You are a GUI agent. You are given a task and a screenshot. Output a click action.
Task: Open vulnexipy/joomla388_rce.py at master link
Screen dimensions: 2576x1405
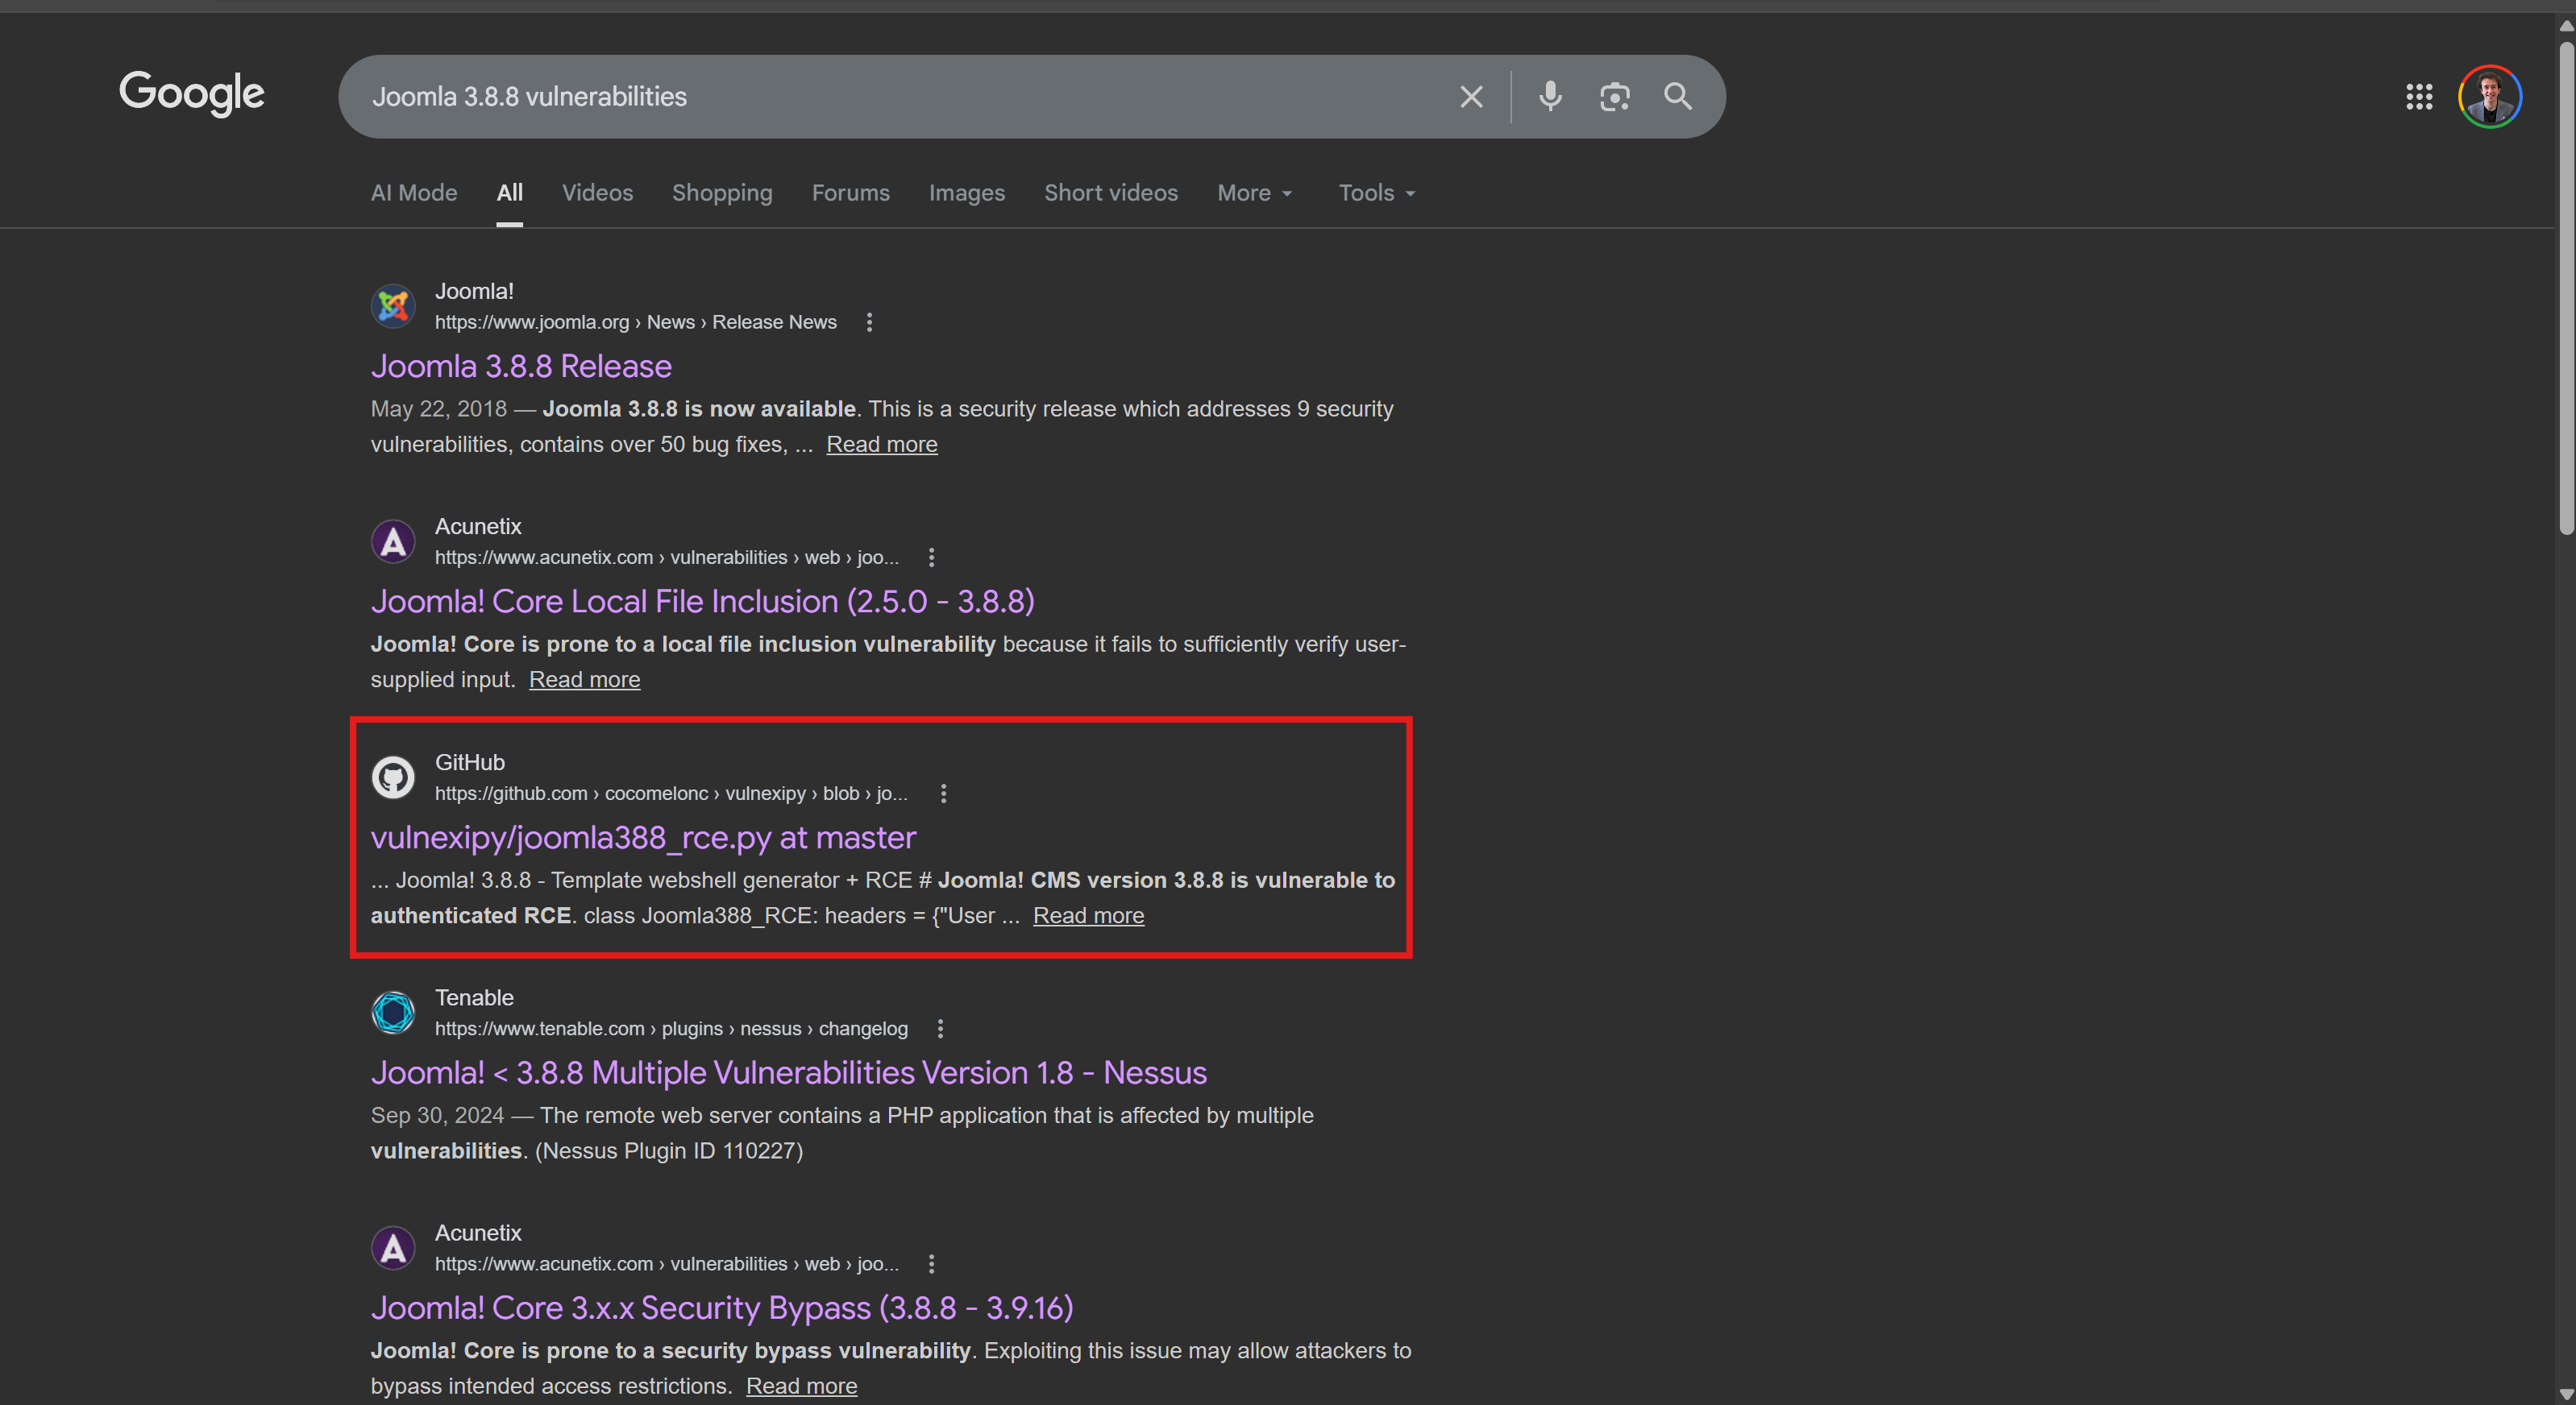click(x=643, y=837)
